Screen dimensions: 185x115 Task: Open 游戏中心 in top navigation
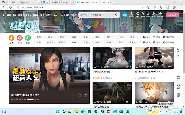[27, 15]
